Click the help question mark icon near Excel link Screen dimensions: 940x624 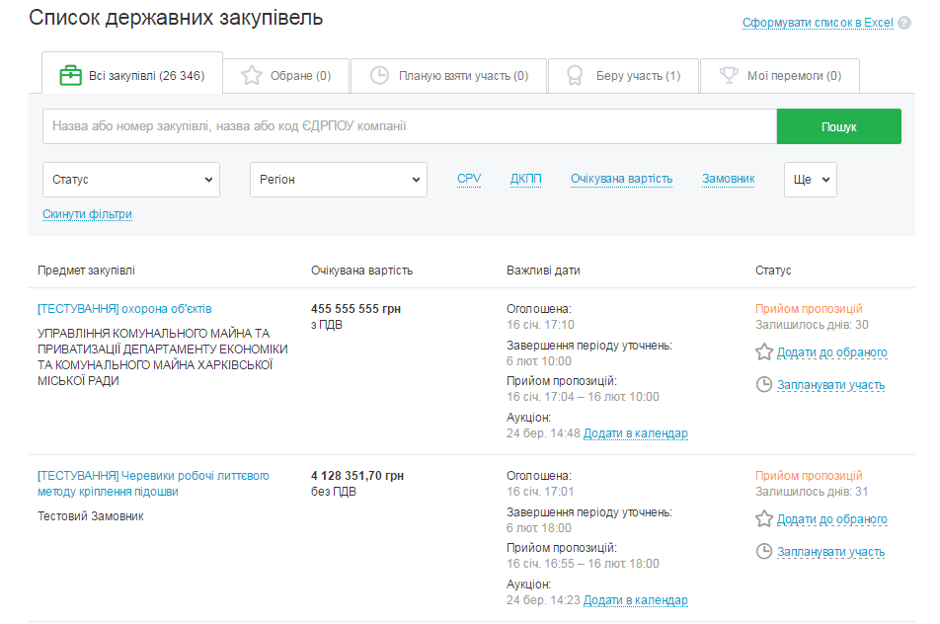(904, 23)
